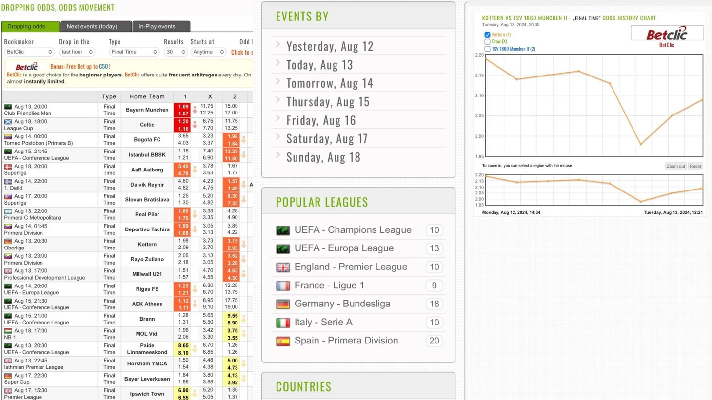
Task: Enable the Draw (X) chart series checkbox
Action: coord(487,42)
